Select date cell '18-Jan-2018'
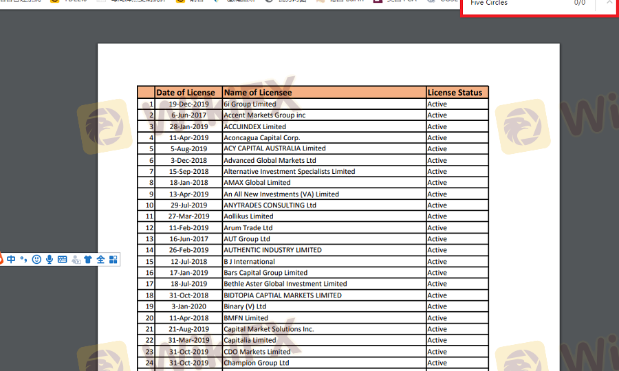The width and height of the screenshot is (619, 371). click(x=188, y=183)
